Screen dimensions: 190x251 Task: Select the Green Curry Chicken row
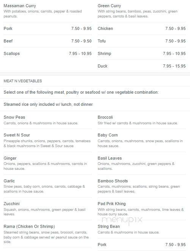[x=142, y=28]
